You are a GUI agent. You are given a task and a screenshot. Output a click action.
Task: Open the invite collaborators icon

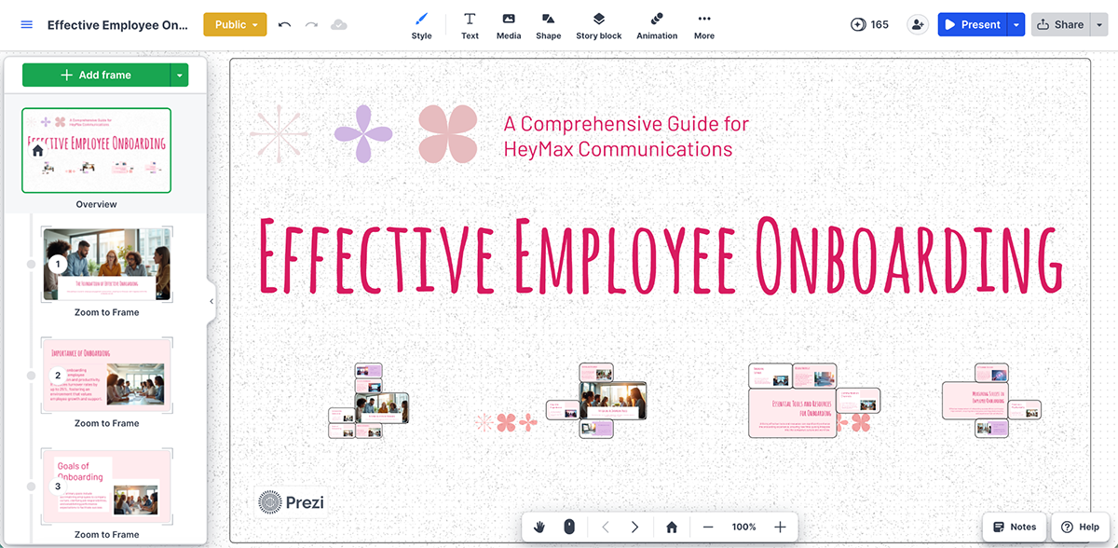pos(918,24)
